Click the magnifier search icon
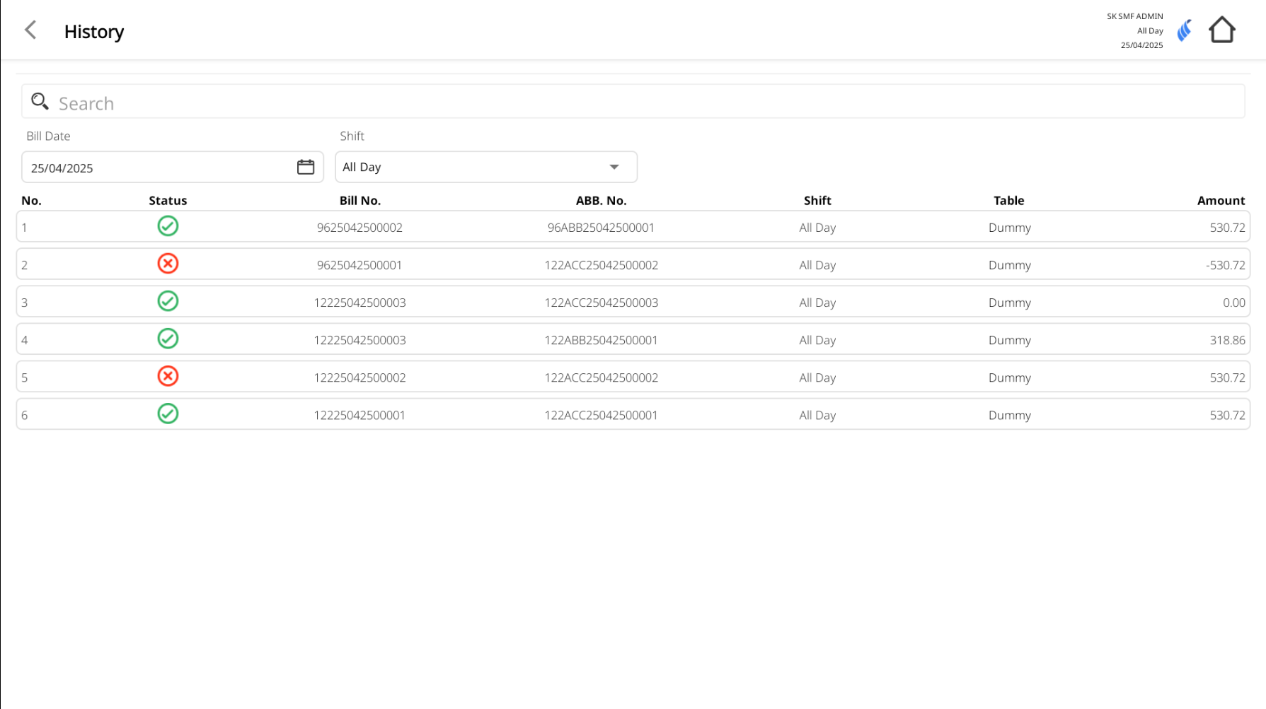Screen dimensions: 1266x709 [40, 102]
